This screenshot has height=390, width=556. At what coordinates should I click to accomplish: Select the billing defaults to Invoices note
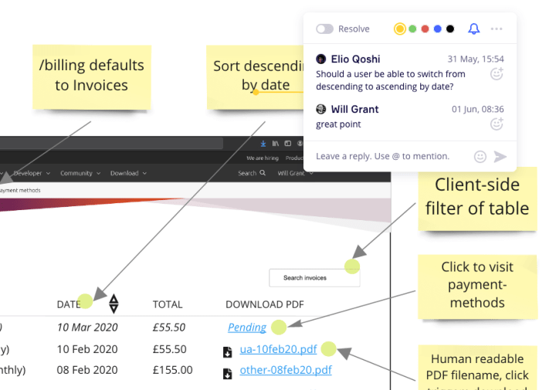point(92,77)
